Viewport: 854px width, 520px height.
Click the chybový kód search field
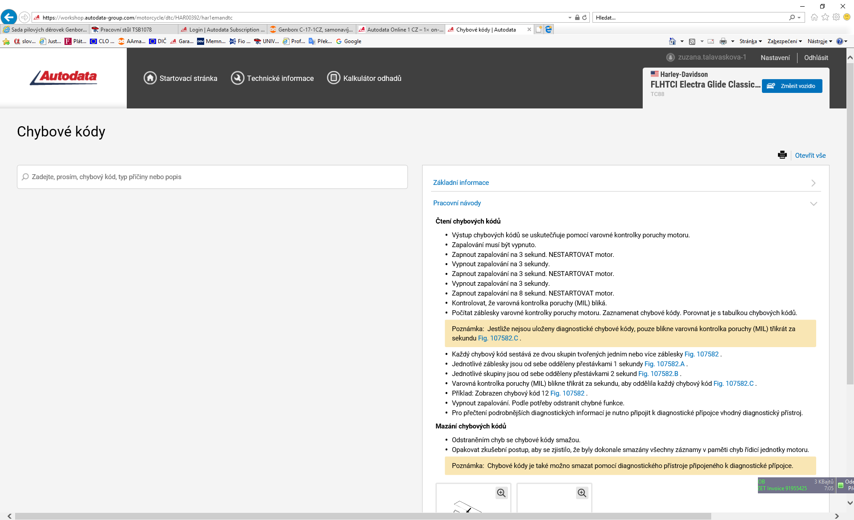click(x=212, y=177)
